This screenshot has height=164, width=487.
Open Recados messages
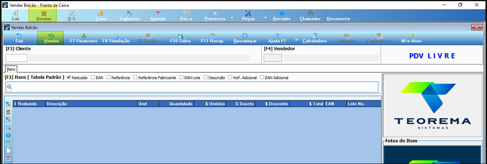(x=282, y=16)
